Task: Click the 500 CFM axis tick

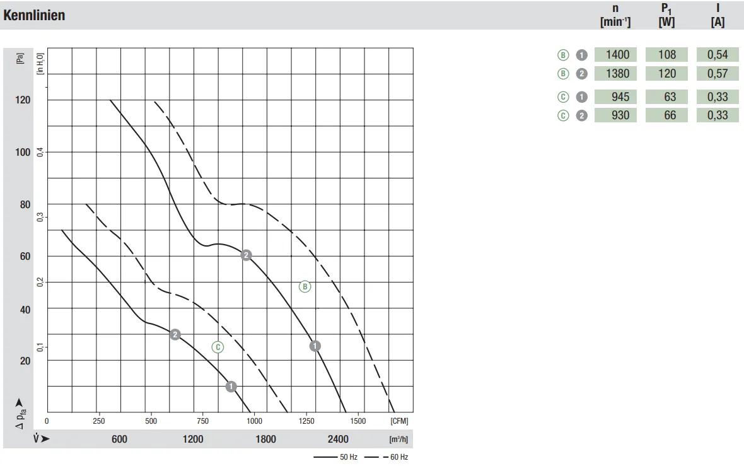Action: 151,421
